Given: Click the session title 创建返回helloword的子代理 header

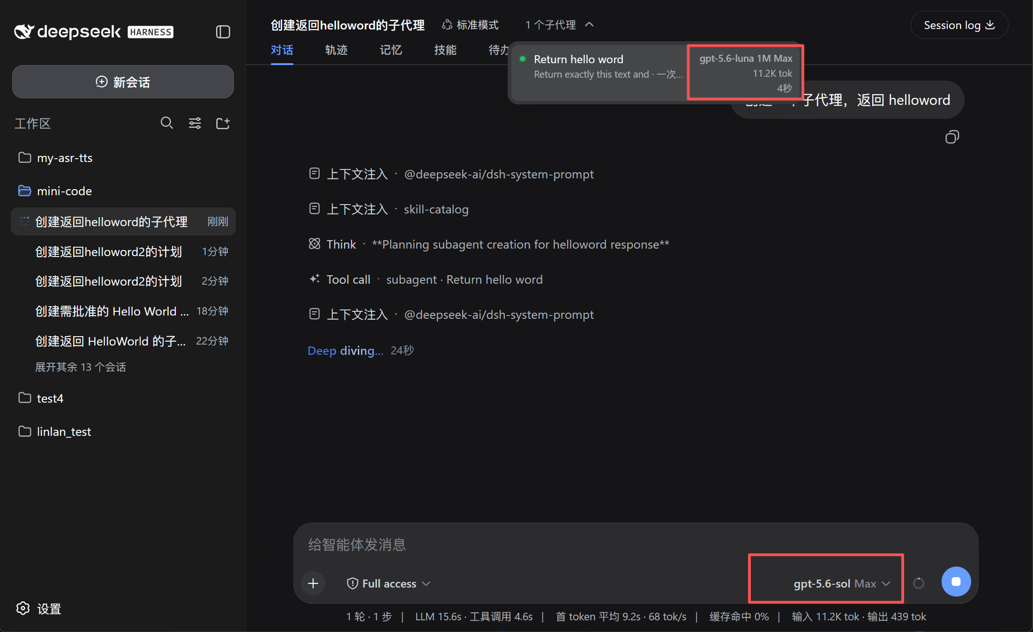Looking at the screenshot, I should click(x=347, y=25).
